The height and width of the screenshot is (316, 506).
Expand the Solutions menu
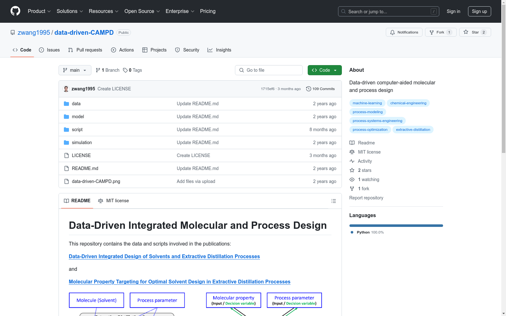pyautogui.click(x=70, y=11)
